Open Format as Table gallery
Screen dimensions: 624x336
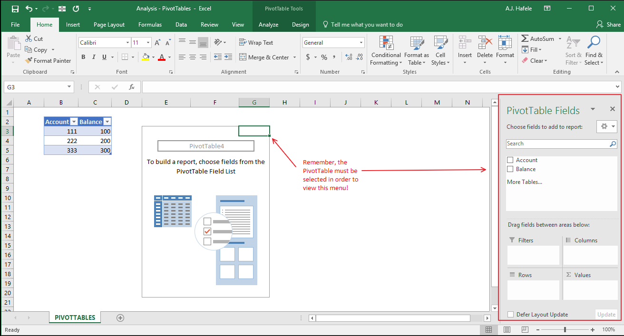point(417,51)
